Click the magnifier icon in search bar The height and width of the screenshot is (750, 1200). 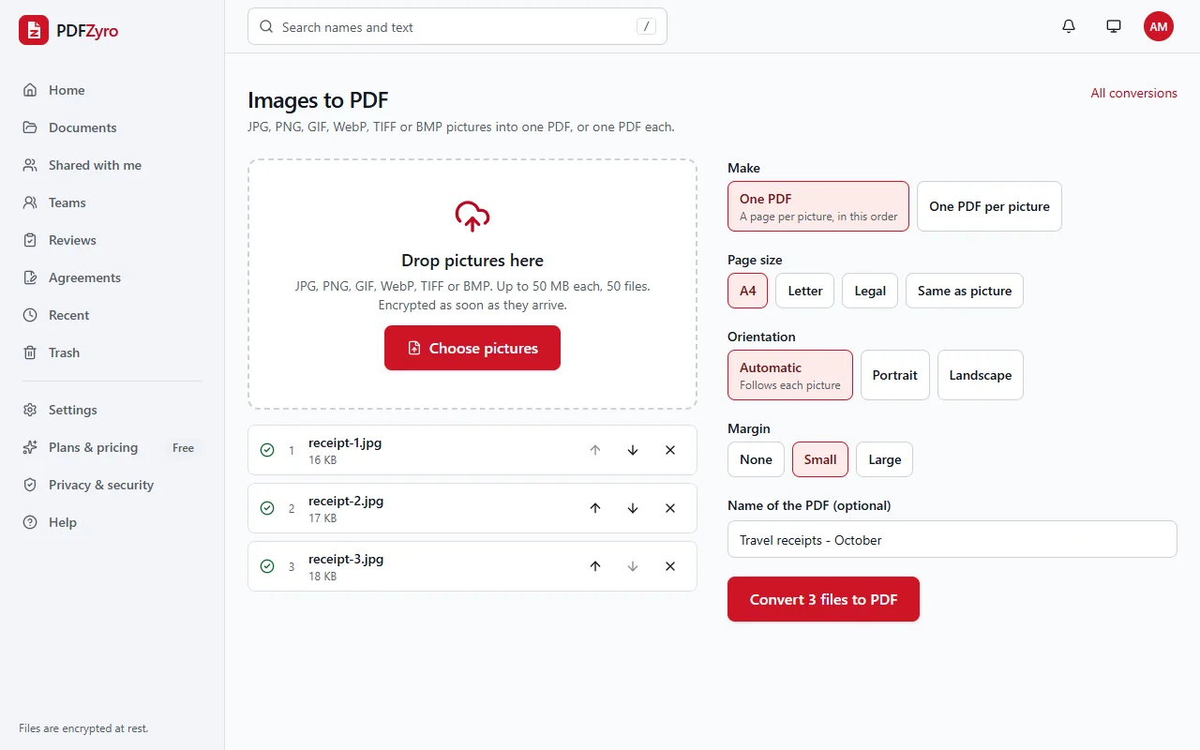pos(266,27)
